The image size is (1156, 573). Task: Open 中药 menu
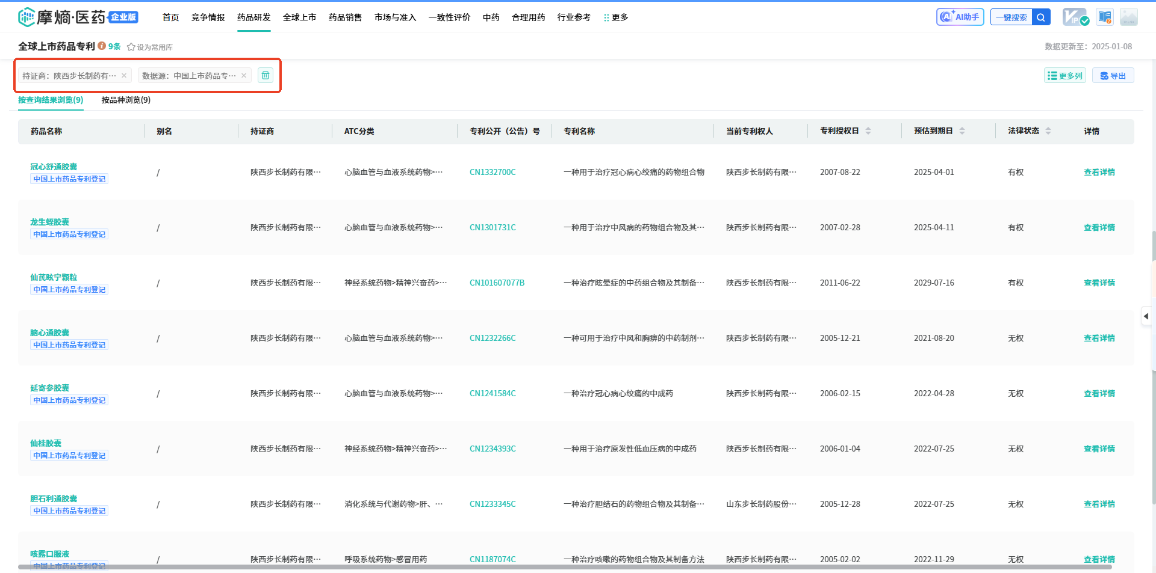(491, 17)
